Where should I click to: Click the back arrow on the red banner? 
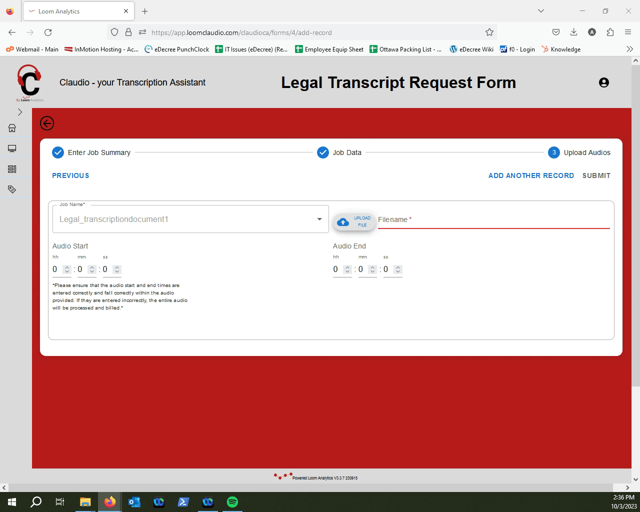tap(47, 123)
